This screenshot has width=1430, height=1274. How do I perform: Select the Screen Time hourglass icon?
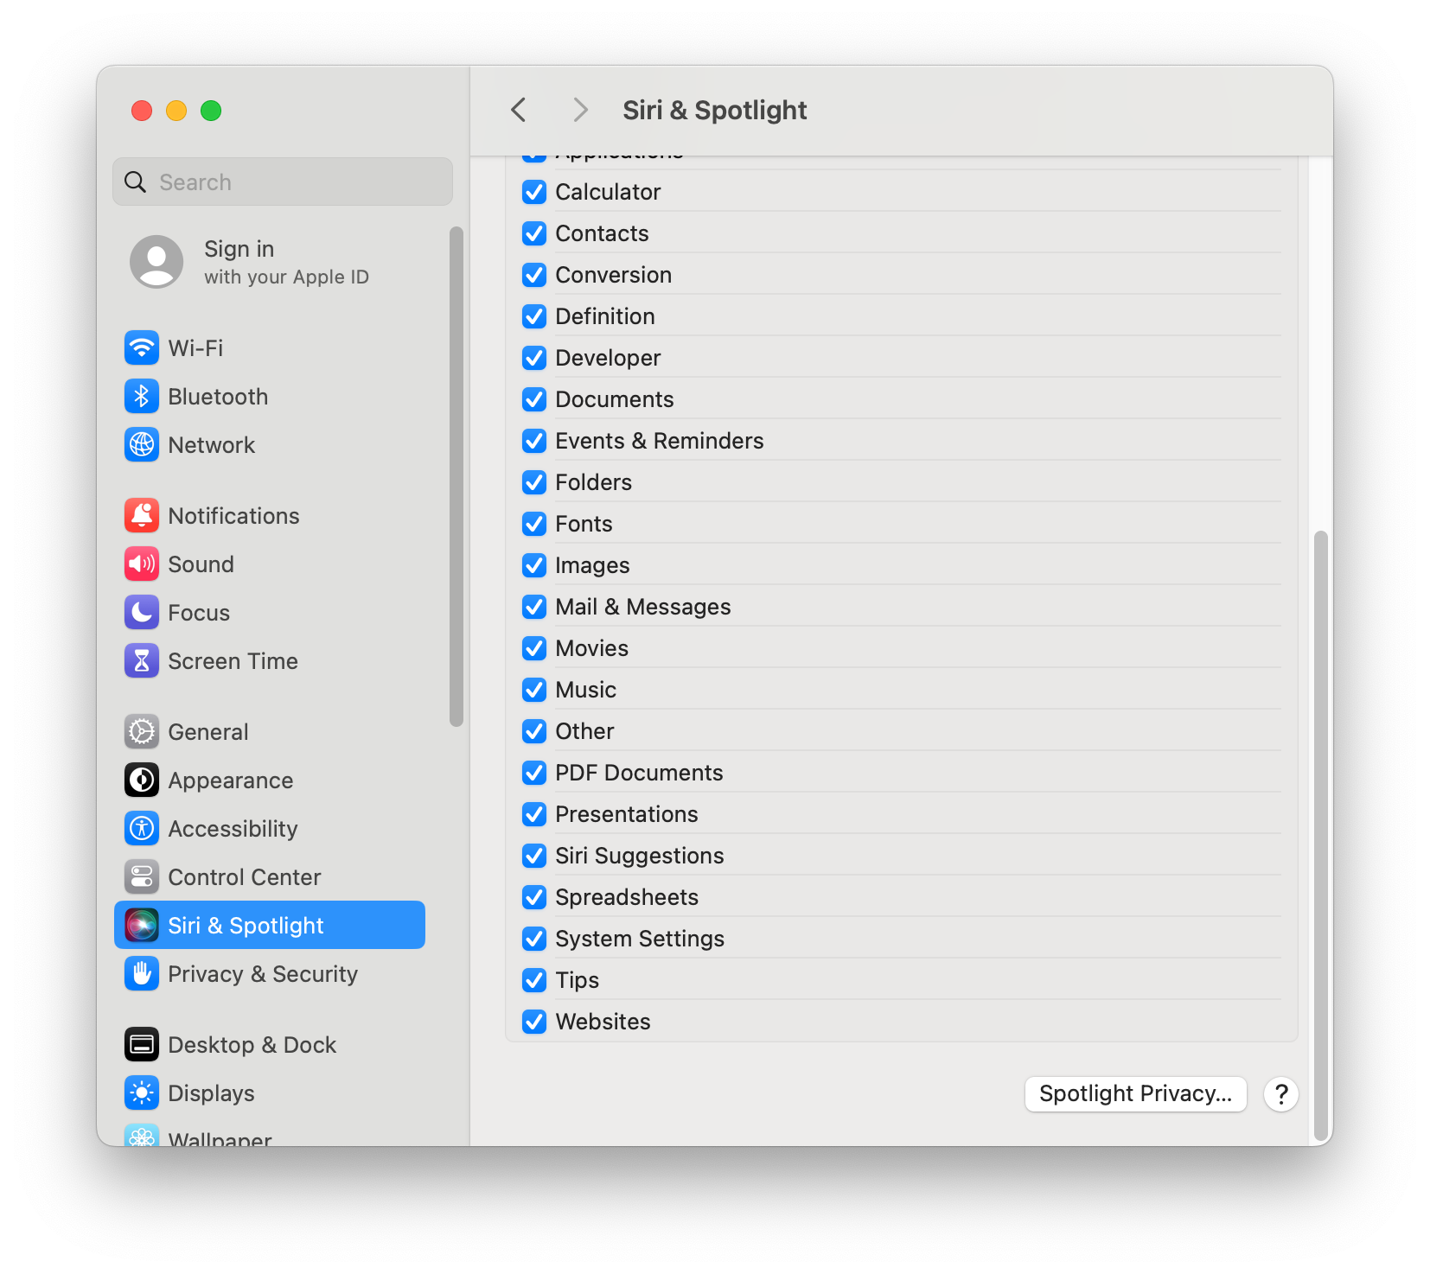coord(142,661)
